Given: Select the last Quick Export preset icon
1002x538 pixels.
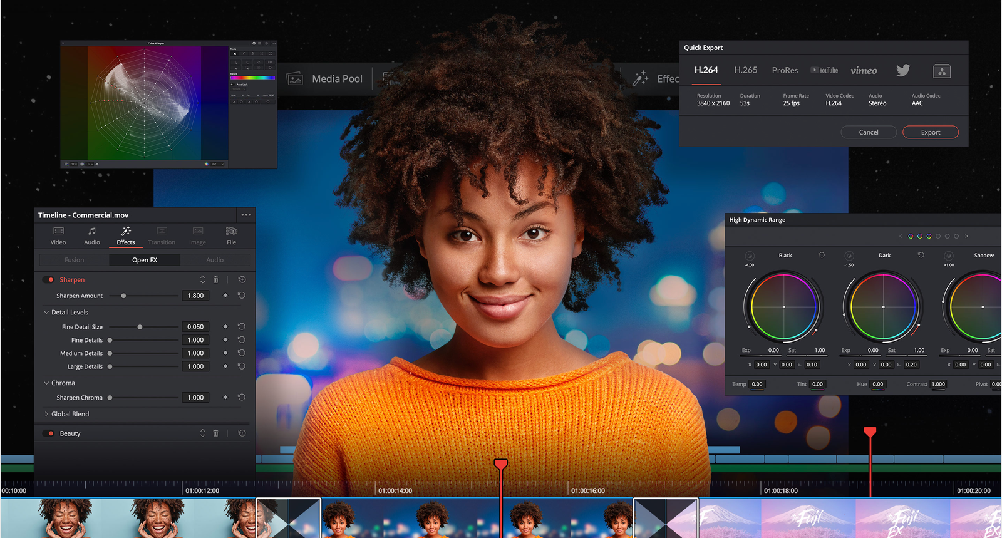Looking at the screenshot, I should (942, 71).
